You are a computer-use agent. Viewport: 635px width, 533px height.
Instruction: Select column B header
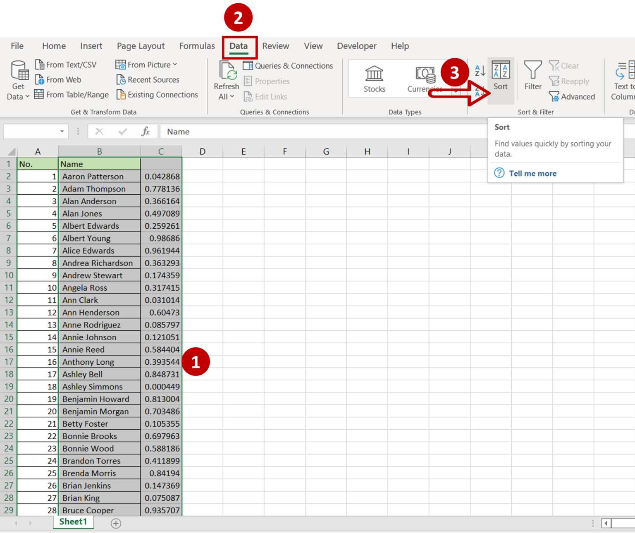point(99,151)
